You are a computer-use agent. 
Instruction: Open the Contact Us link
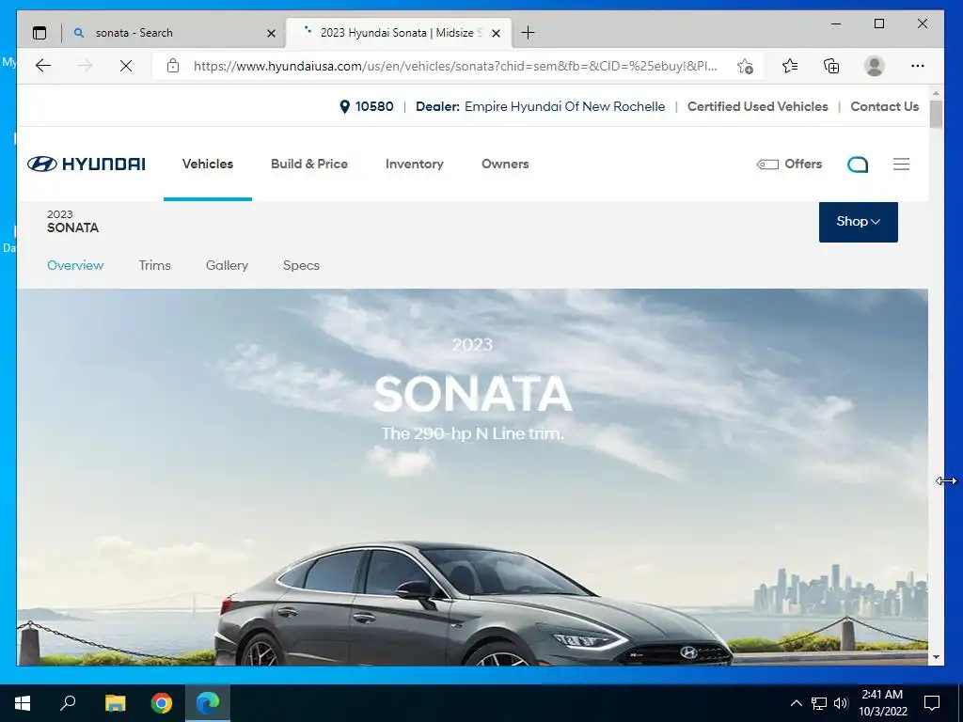pos(884,107)
